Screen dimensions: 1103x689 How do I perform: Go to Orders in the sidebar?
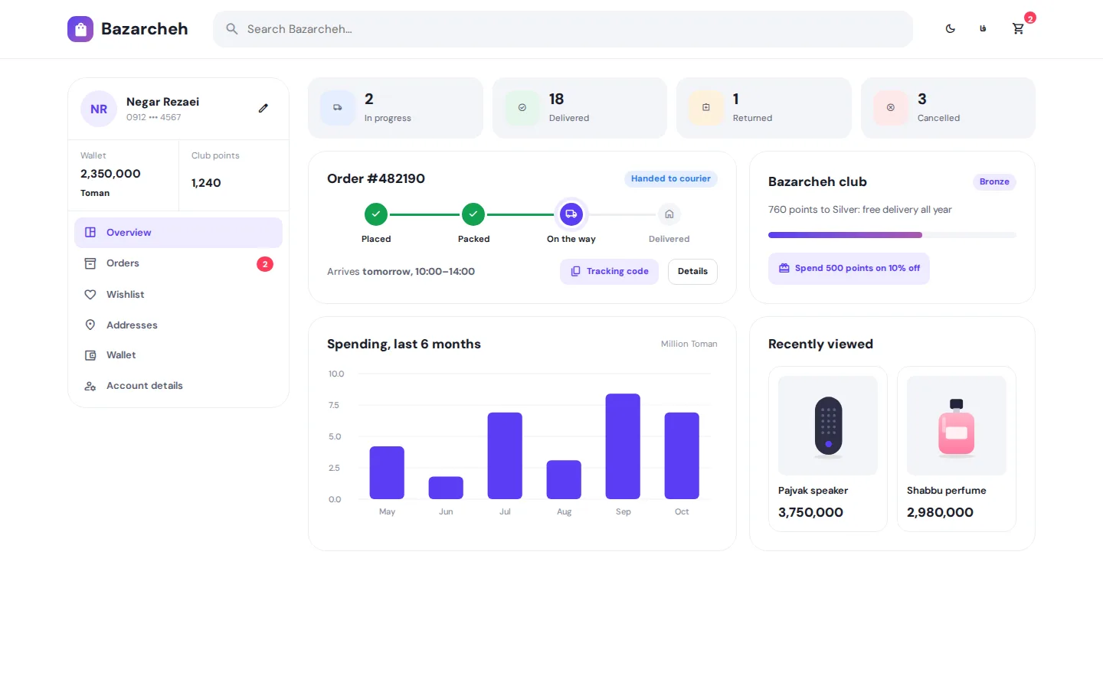pyautogui.click(x=178, y=263)
